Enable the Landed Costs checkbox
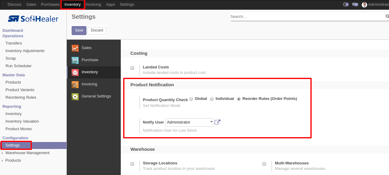Image resolution: width=389 pixels, height=175 pixels. click(132, 68)
